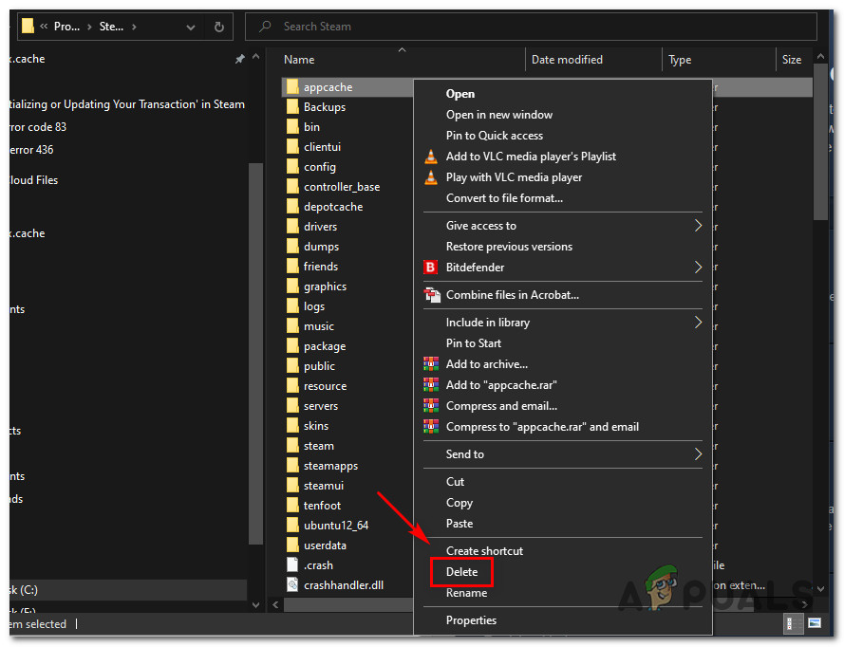Click the Bitdefender shield icon in context menu
This screenshot has width=844, height=647.
pyautogui.click(x=432, y=268)
